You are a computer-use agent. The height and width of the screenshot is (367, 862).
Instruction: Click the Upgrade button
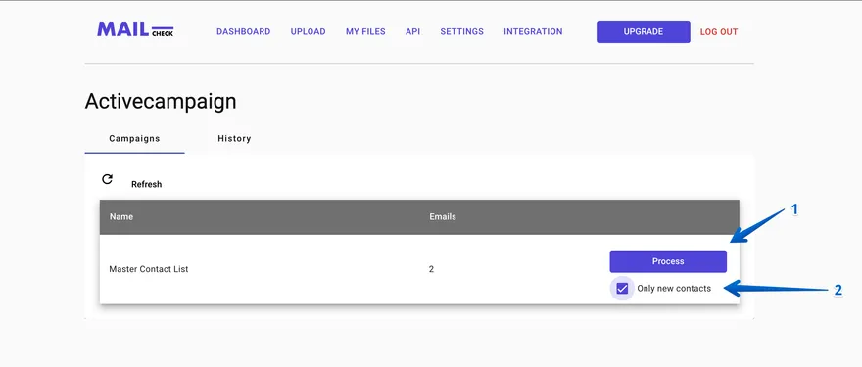pyautogui.click(x=644, y=32)
